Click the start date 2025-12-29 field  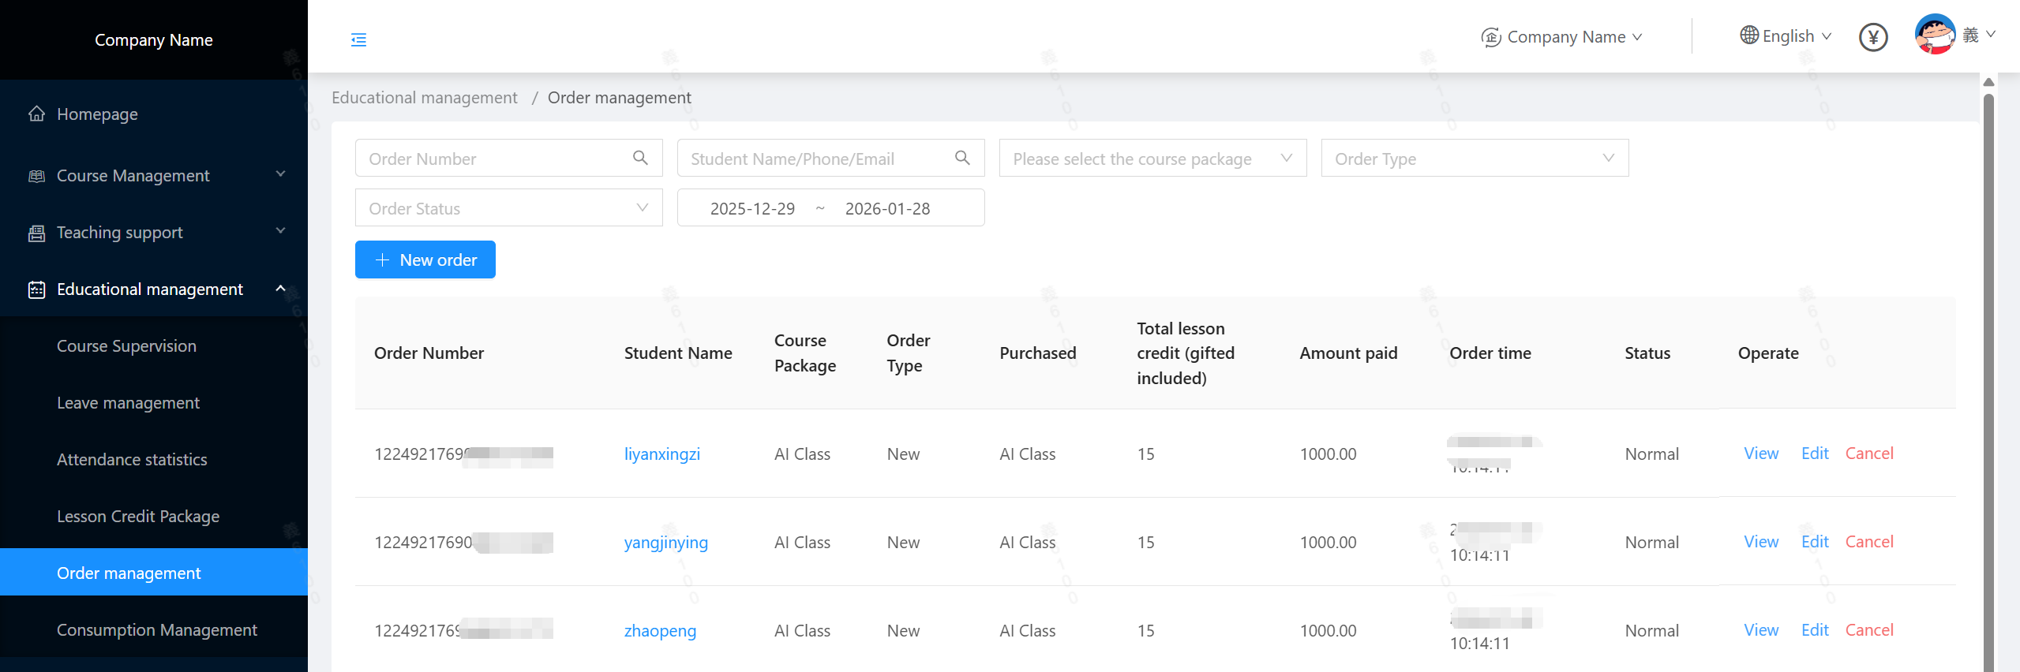751,208
